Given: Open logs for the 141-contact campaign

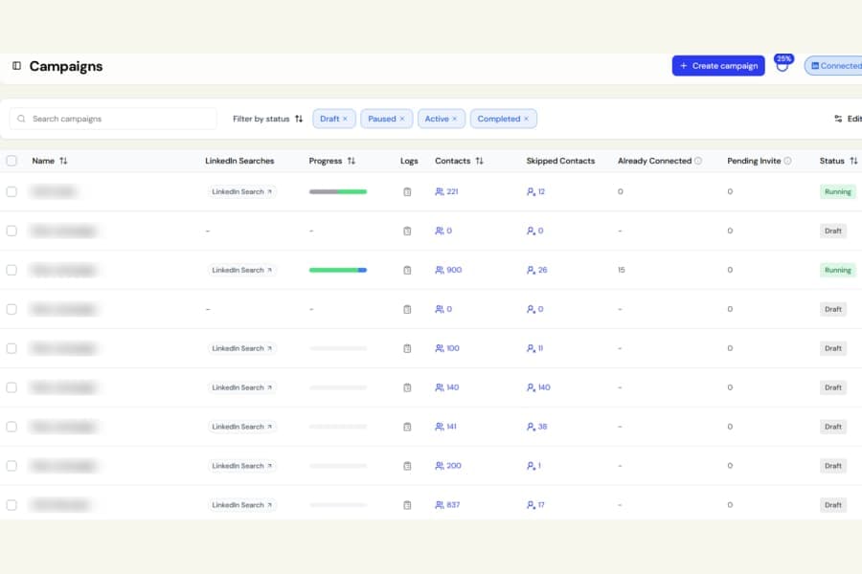Looking at the screenshot, I should pyautogui.click(x=407, y=427).
